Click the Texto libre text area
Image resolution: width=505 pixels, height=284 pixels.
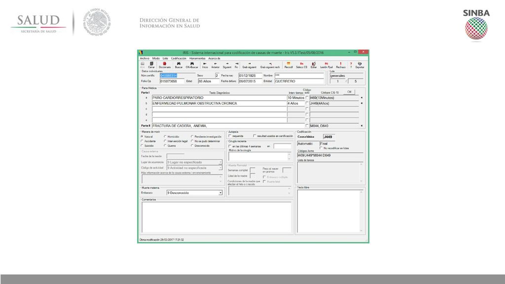tap(330, 211)
